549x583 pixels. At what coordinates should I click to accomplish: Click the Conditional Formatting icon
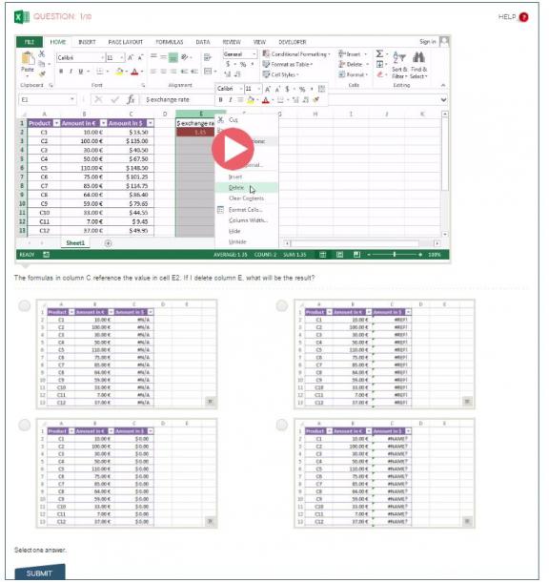point(266,54)
